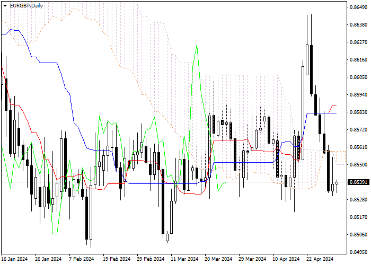Select the 10 Apr 2024 date label
Screen dimensions: 371x265
[x=286, y=259]
